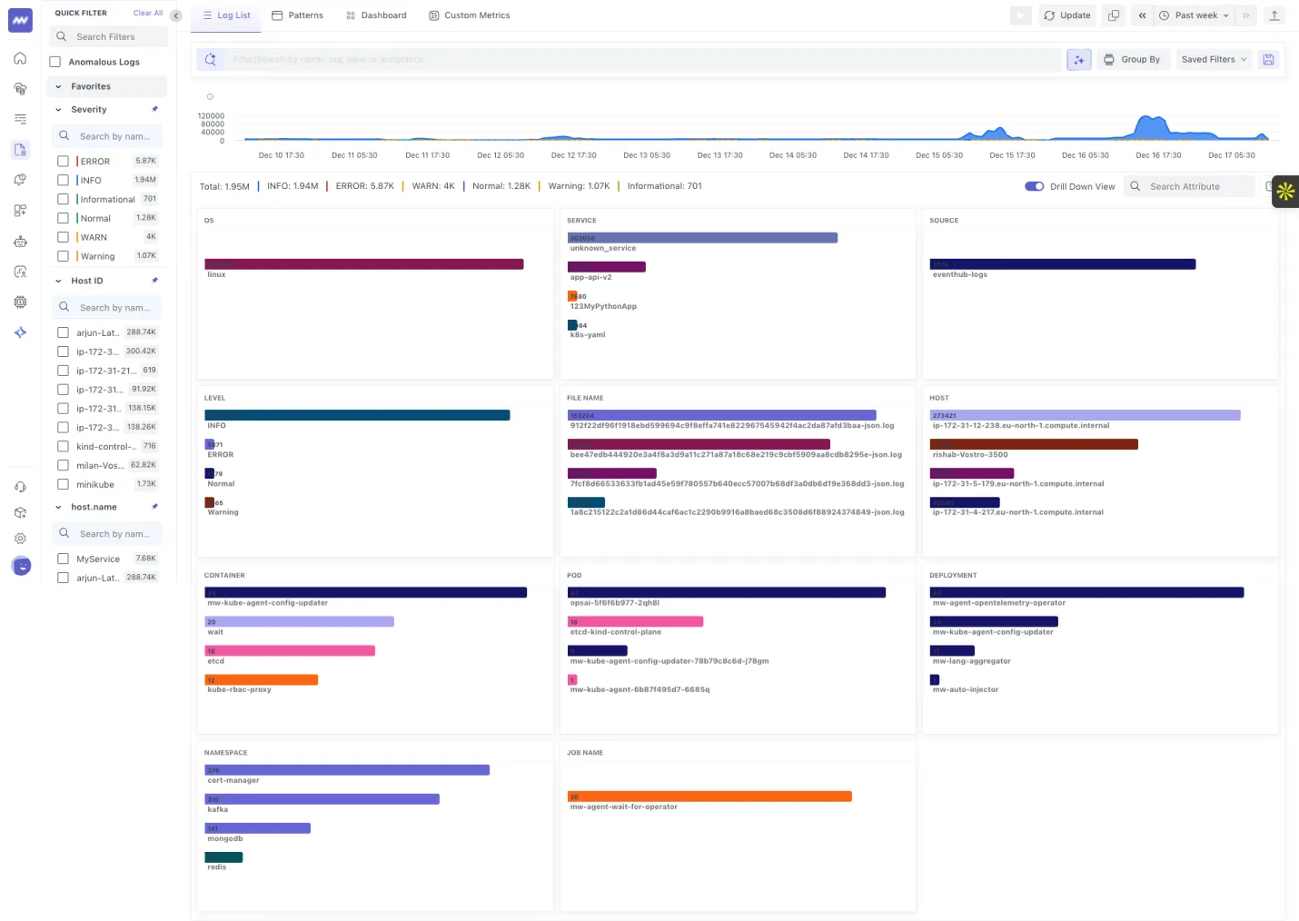Switch to the Log List tab
The width and height of the screenshot is (1299, 921).
click(x=226, y=15)
